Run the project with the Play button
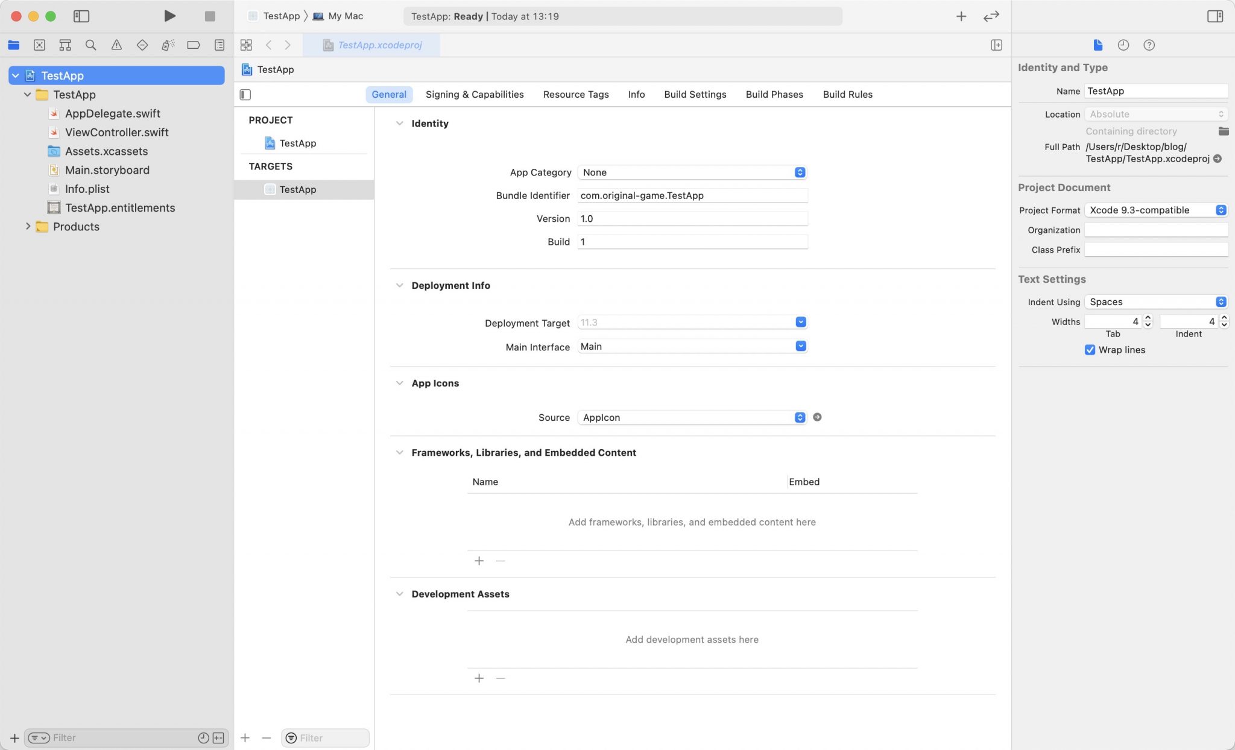Screen dimensions: 1235x750 click(169, 16)
